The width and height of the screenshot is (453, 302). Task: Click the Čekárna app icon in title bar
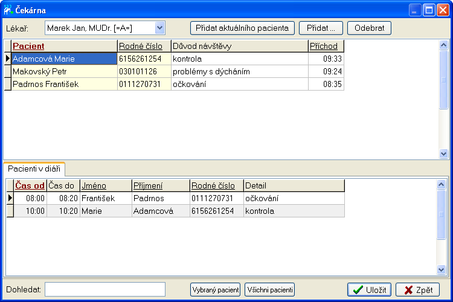[9, 10]
